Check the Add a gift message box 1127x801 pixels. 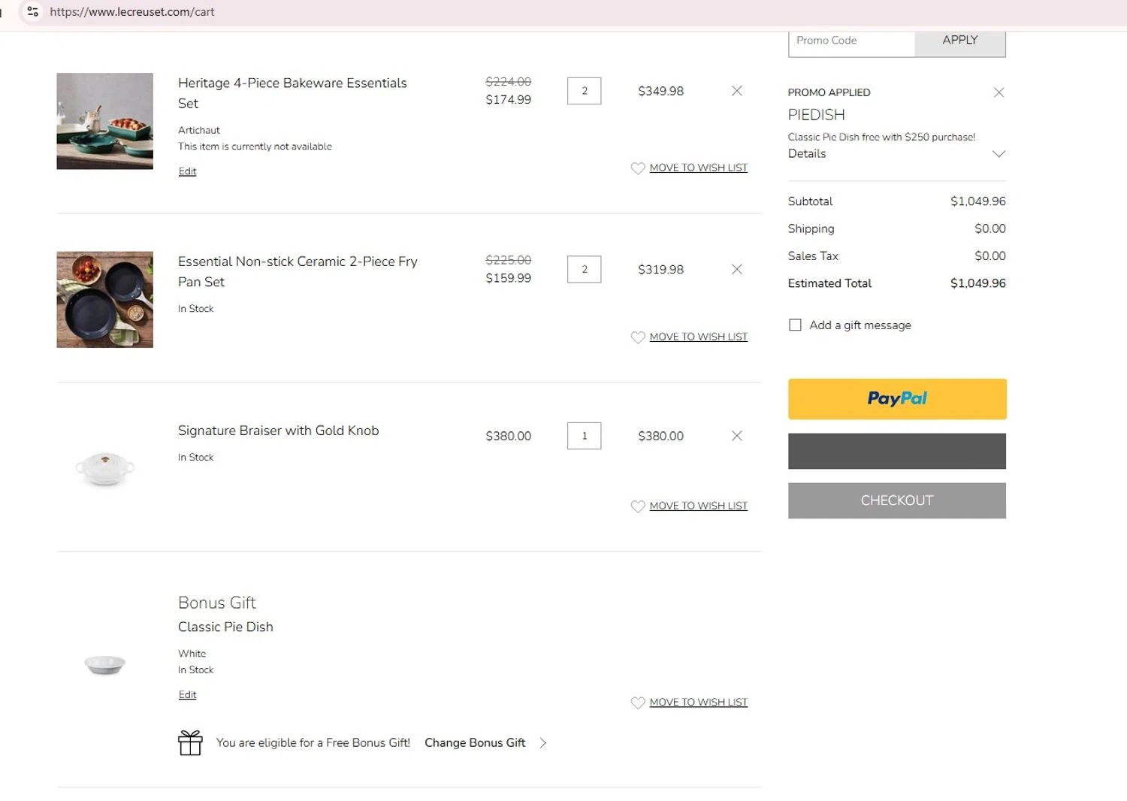pos(795,325)
